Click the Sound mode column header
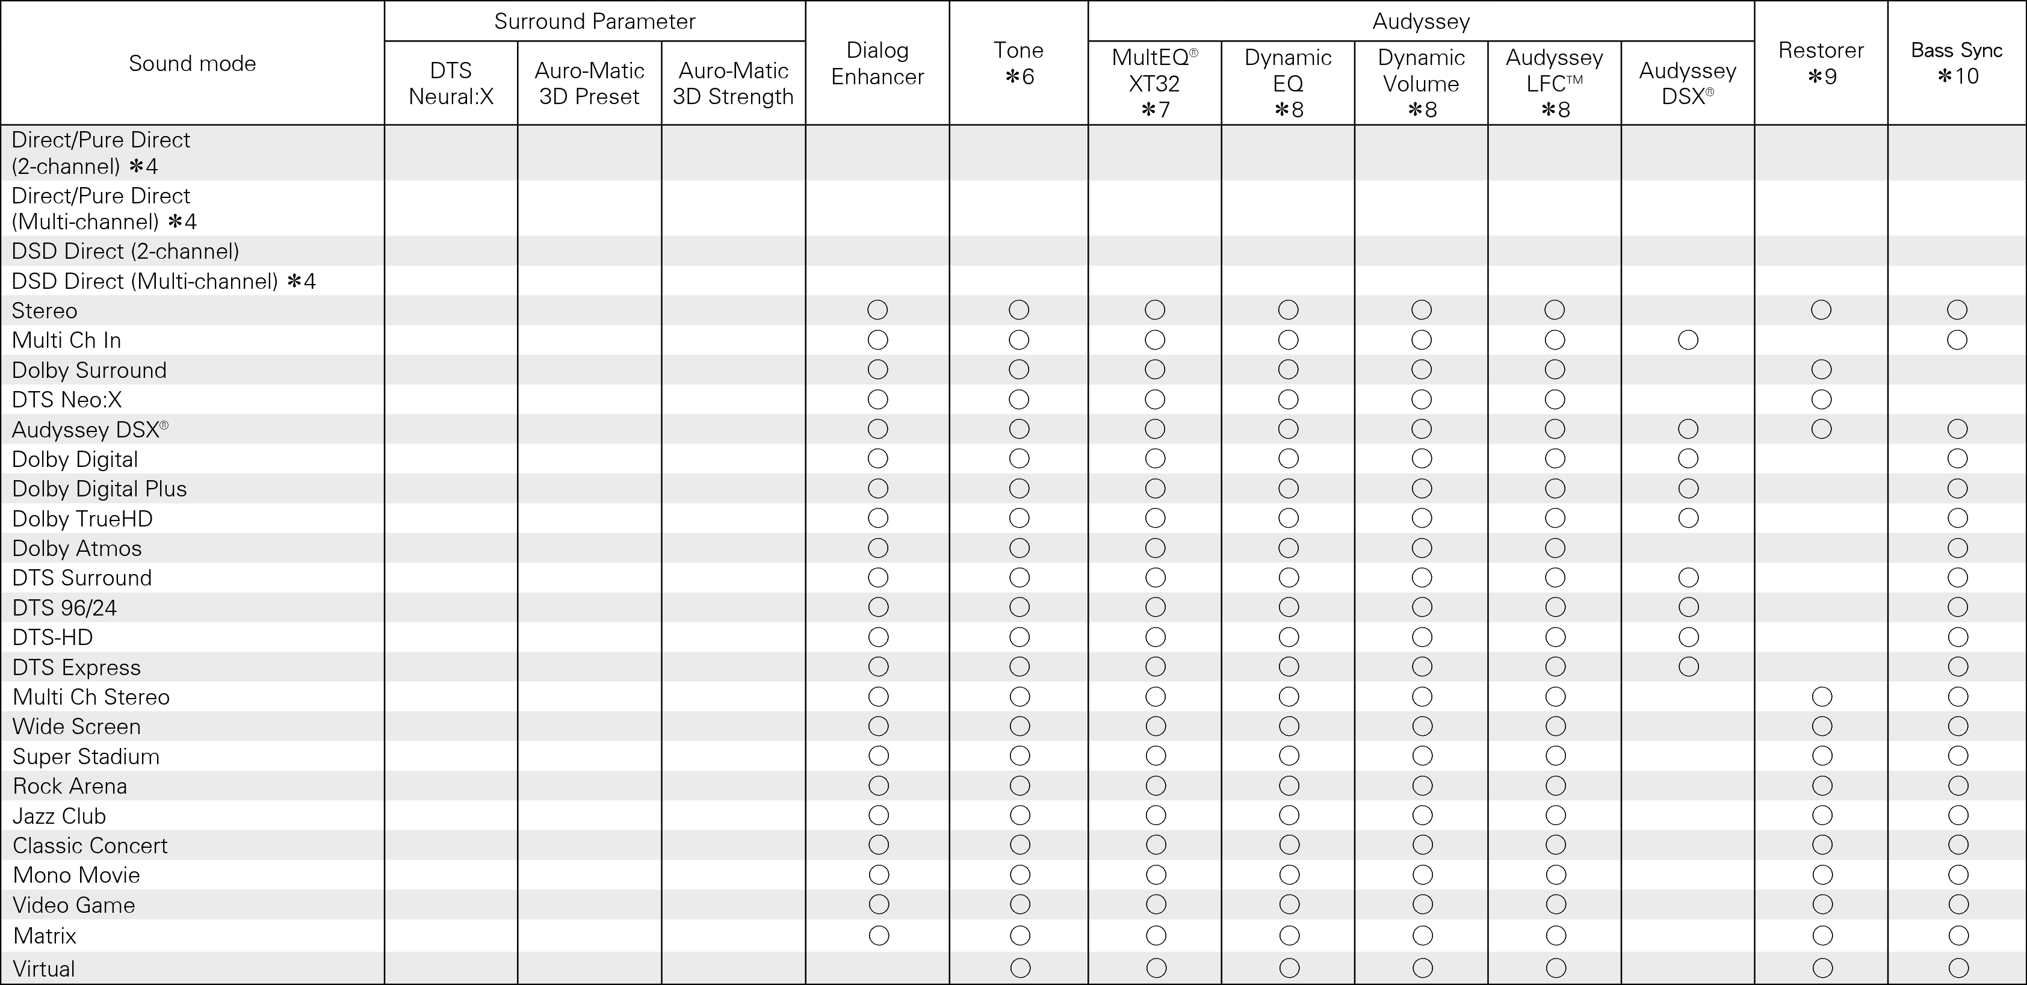Image resolution: width=2027 pixels, height=985 pixels. click(x=193, y=63)
